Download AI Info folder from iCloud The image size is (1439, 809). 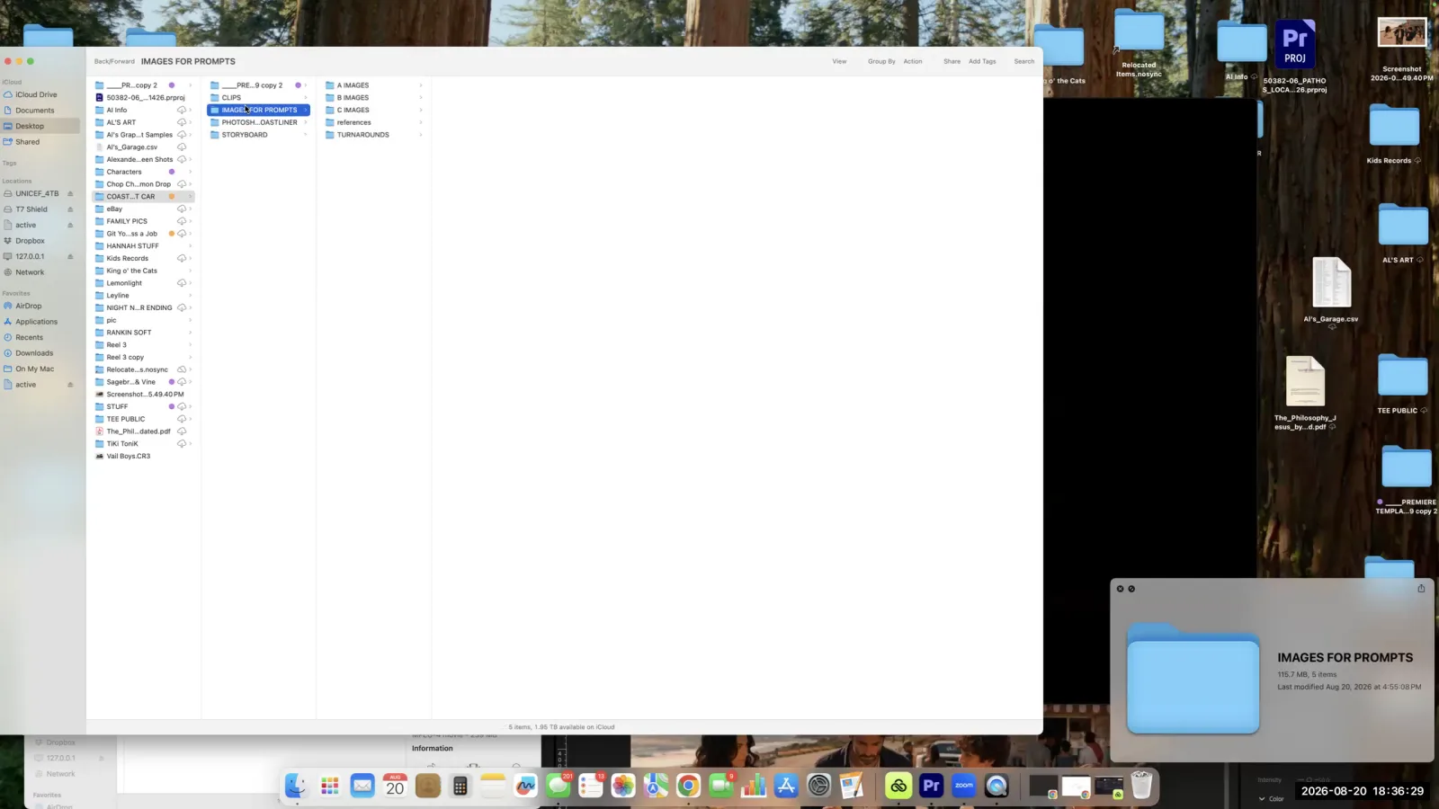pyautogui.click(x=182, y=110)
